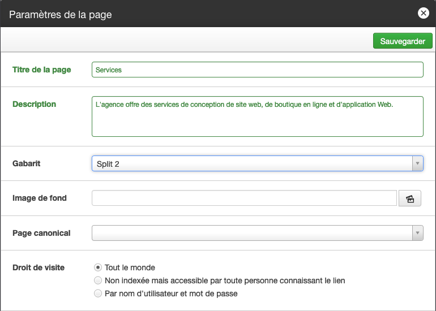Click the Page canonical label

click(41, 233)
